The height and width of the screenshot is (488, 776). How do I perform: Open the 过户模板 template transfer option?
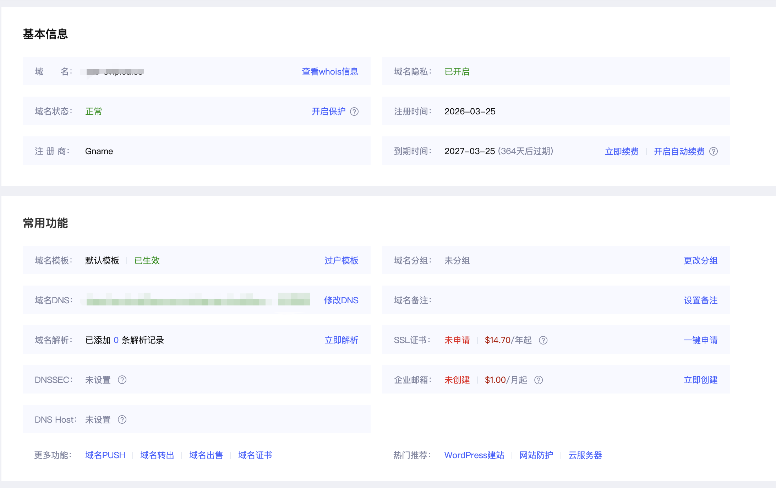pos(341,260)
